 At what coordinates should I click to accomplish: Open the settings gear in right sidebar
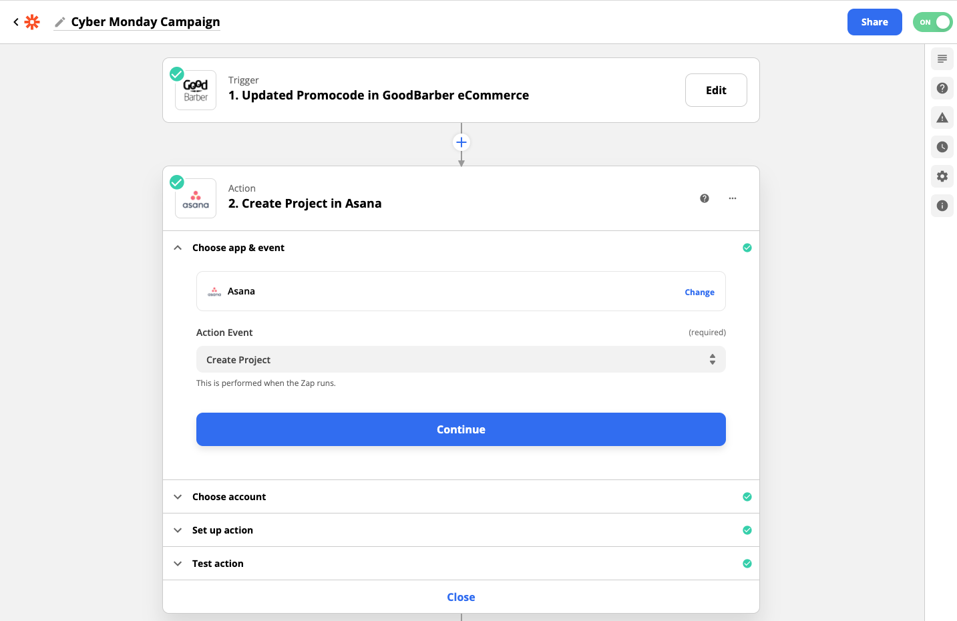942,176
